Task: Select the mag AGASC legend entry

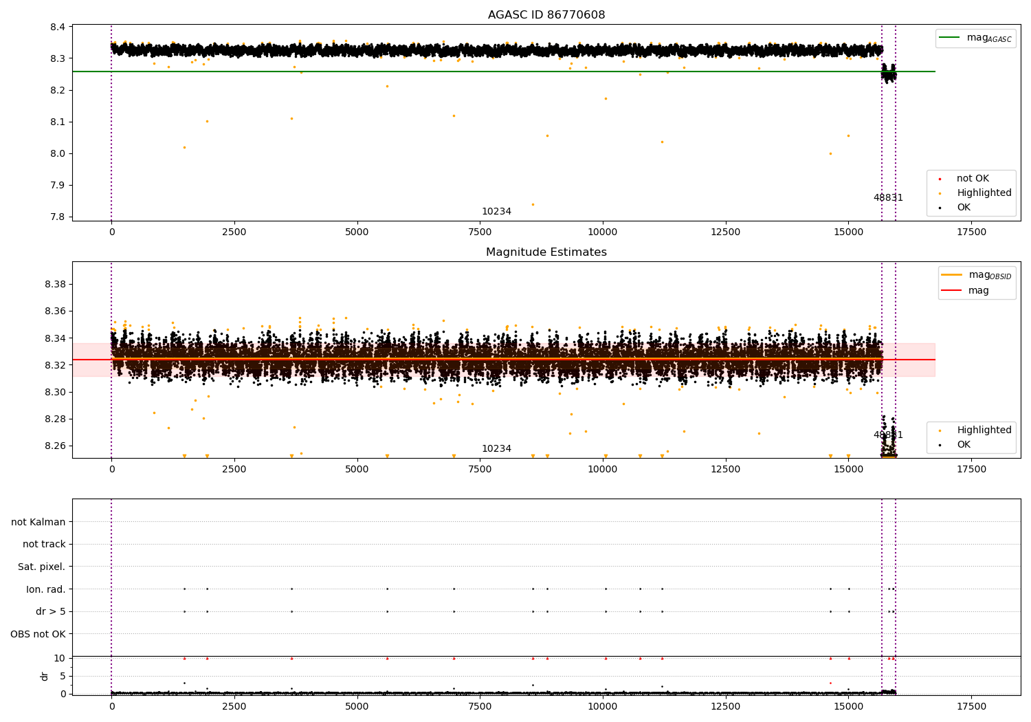Action: coord(975,38)
